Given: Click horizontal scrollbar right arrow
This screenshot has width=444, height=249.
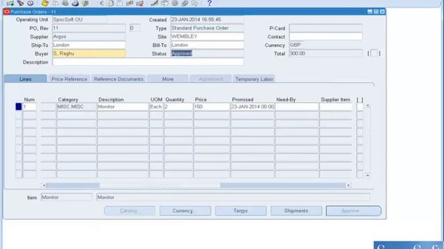Looking at the screenshot, I should point(348,185).
